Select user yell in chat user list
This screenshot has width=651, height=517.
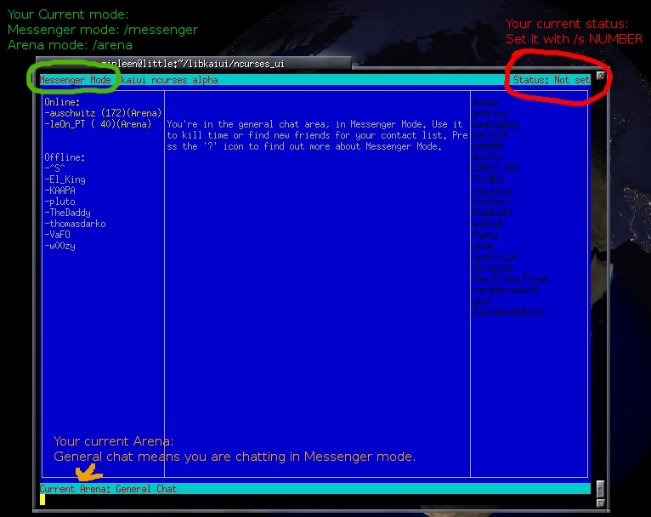(483, 301)
